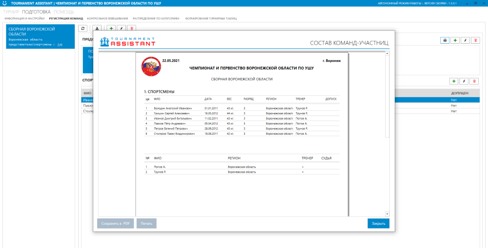Click the import teams download icon
Viewport: 488px width, 248px height.
tap(97, 29)
